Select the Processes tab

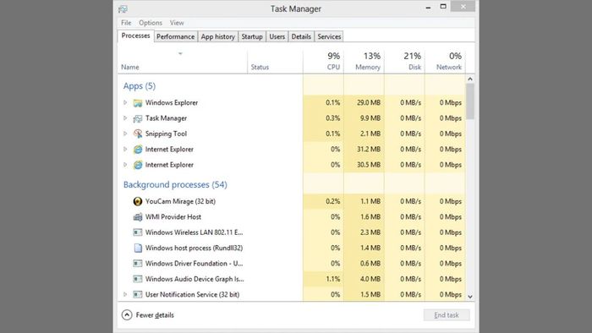[x=135, y=35]
